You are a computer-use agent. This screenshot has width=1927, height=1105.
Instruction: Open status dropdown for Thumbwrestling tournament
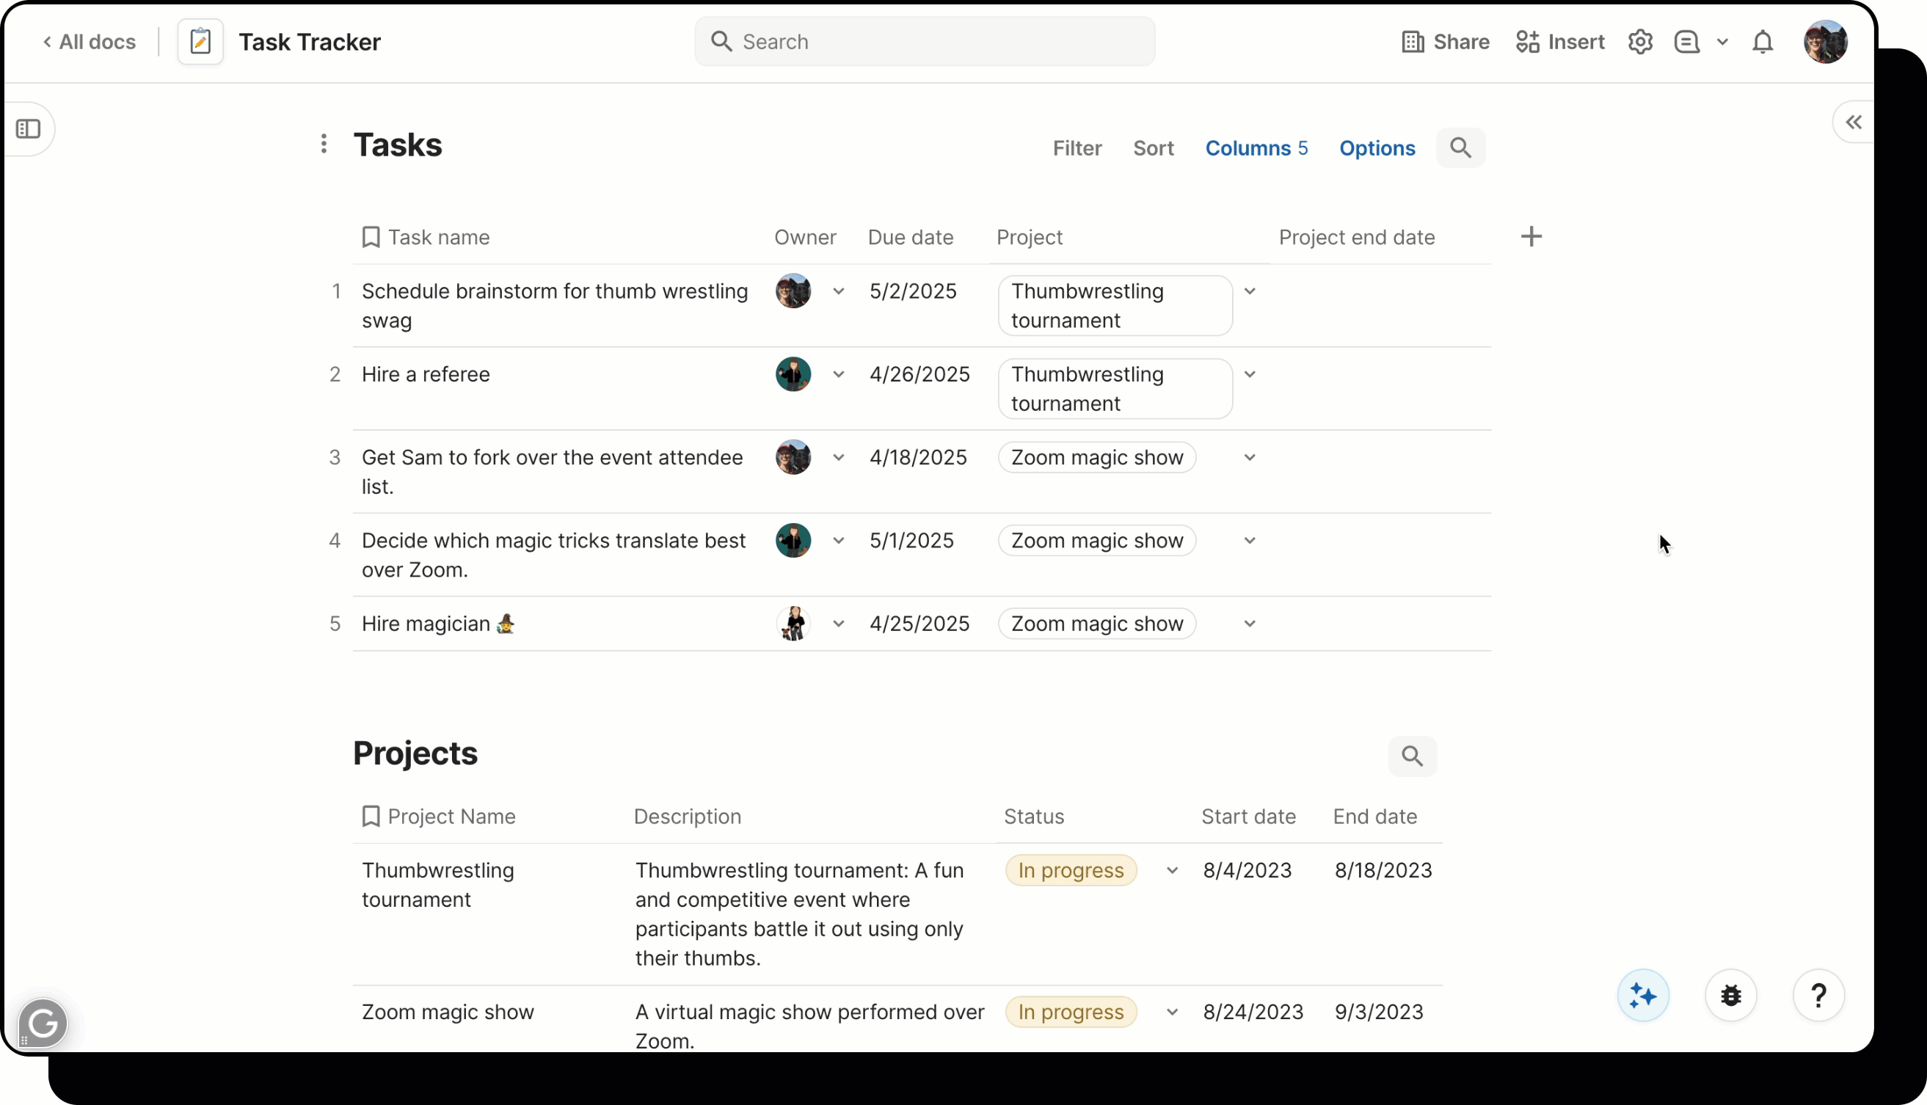click(1172, 870)
